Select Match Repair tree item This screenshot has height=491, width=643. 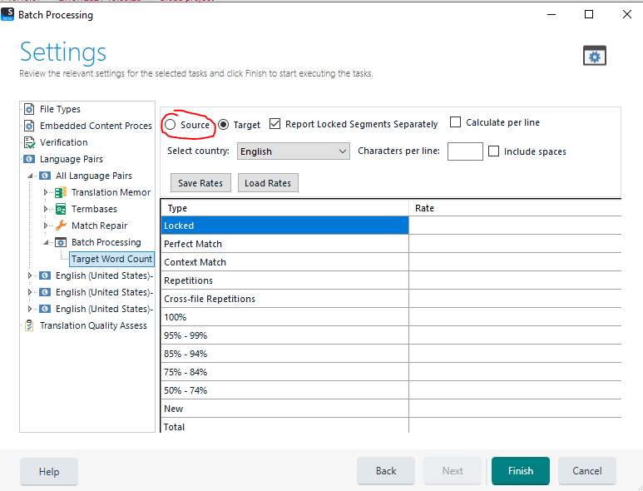tap(99, 226)
